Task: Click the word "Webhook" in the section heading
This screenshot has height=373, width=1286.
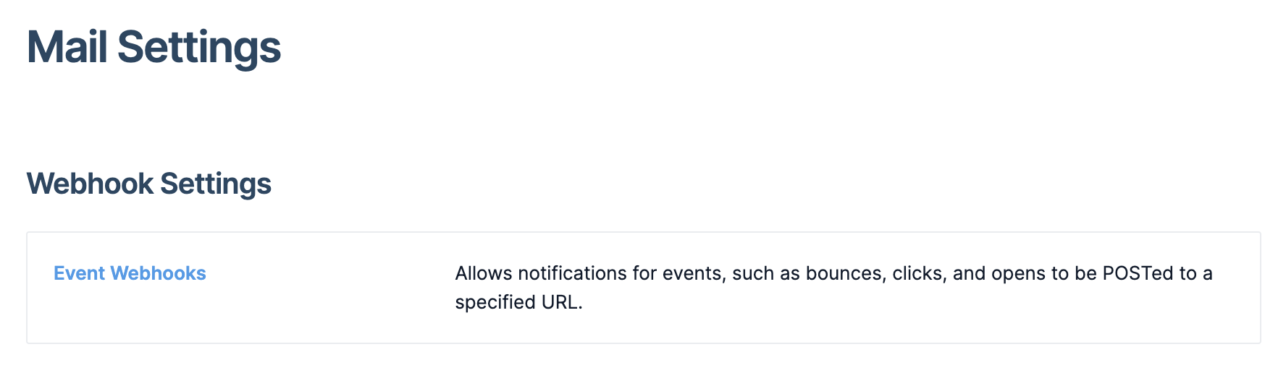Action: pos(90,184)
